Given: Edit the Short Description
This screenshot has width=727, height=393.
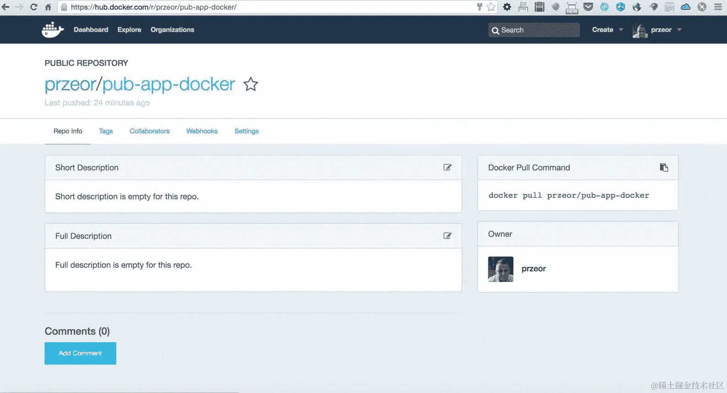Looking at the screenshot, I should (447, 167).
